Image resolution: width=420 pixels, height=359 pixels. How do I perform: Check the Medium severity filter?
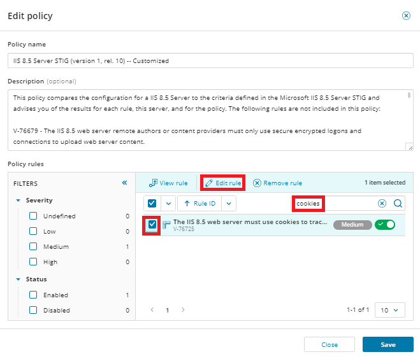[x=33, y=246]
